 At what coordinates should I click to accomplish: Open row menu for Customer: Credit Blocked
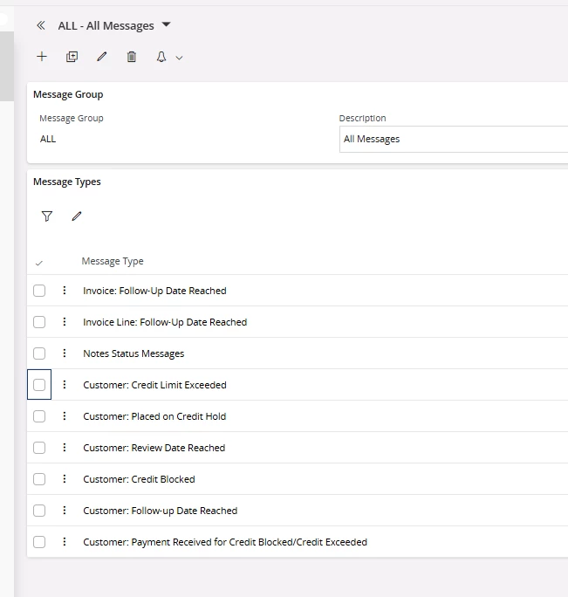point(65,479)
